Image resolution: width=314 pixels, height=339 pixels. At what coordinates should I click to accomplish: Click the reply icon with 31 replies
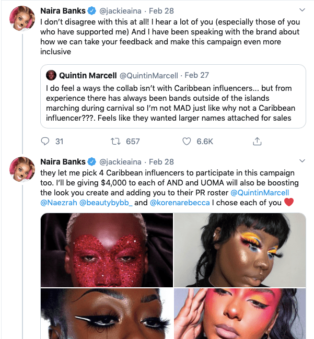point(45,142)
